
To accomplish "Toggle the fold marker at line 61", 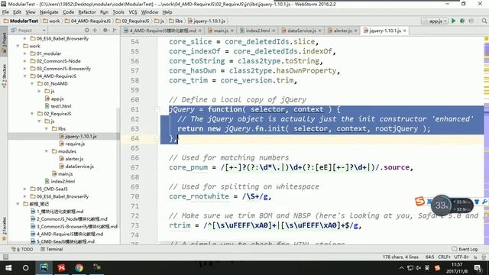I will click(x=157, y=109).
